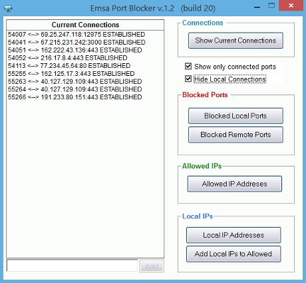Open Blocked Remote Ports list
The width and height of the screenshot is (306, 283).
click(x=235, y=135)
